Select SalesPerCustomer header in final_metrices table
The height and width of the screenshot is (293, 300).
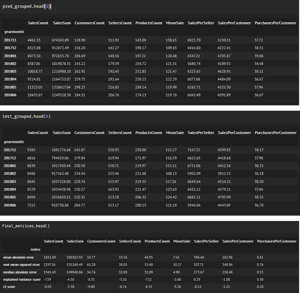pos(238,241)
